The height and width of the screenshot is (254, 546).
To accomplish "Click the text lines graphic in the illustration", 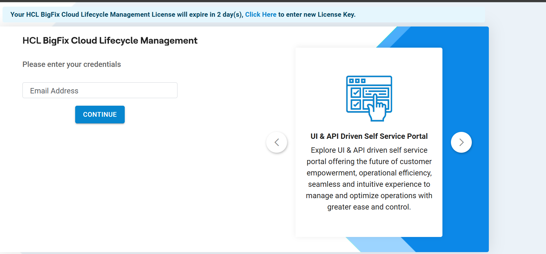I will [x=376, y=92].
